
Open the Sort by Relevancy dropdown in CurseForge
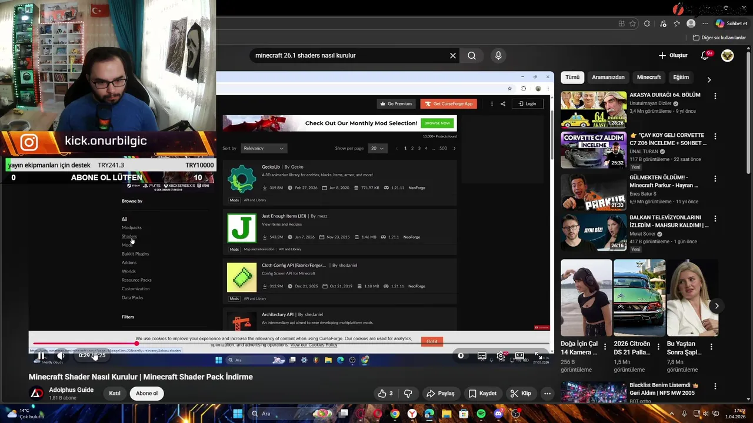[x=263, y=148]
